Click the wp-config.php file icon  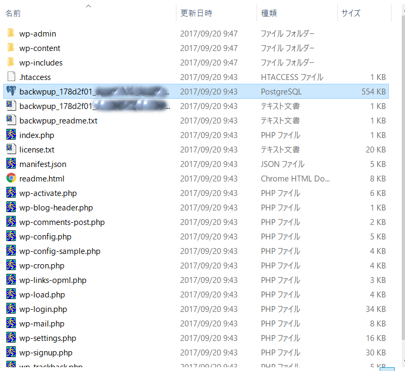11,237
